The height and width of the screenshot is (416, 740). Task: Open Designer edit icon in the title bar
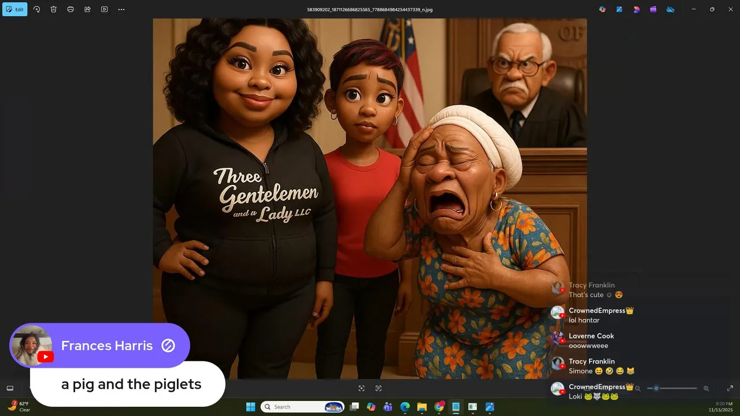619,9
